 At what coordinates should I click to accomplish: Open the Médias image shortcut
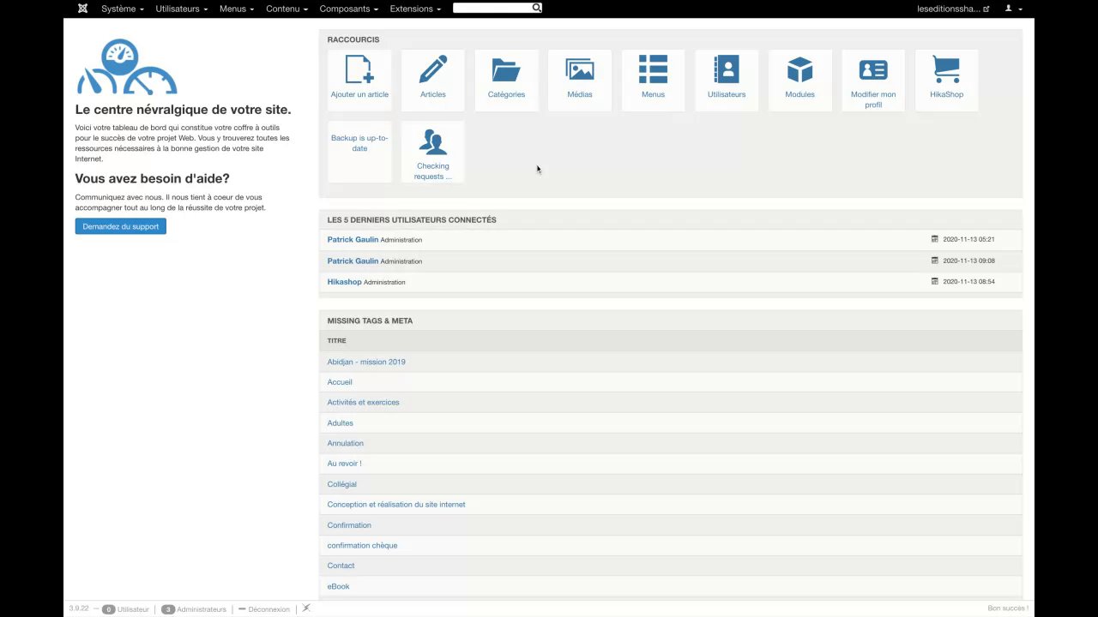pos(580,80)
